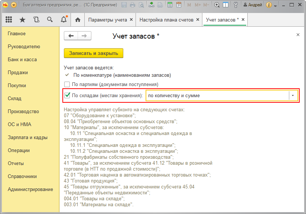Screen dimensions: 306x214
Task: Click the save icon in the title bar
Action: [124, 5]
